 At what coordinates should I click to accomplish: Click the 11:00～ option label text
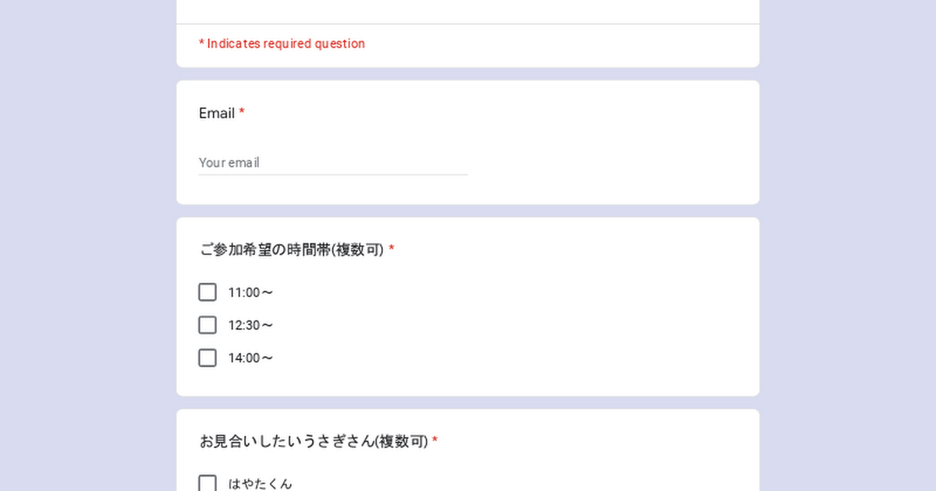coord(250,293)
